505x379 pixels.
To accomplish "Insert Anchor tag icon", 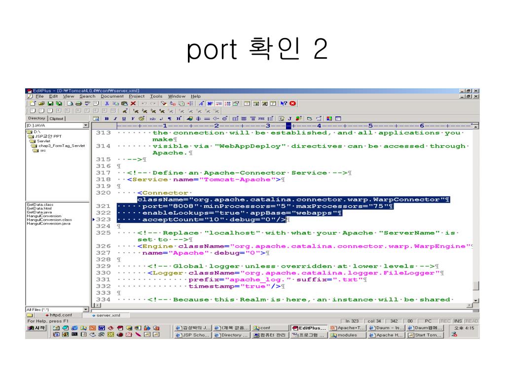I will pos(198,118).
